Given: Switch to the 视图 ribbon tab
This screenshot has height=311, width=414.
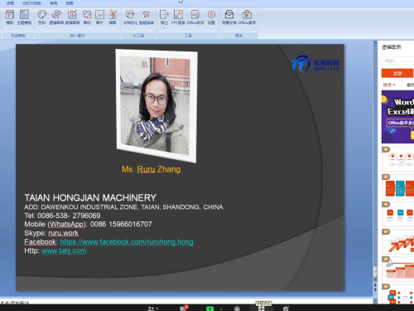Looking at the screenshot, I should (70, 3).
